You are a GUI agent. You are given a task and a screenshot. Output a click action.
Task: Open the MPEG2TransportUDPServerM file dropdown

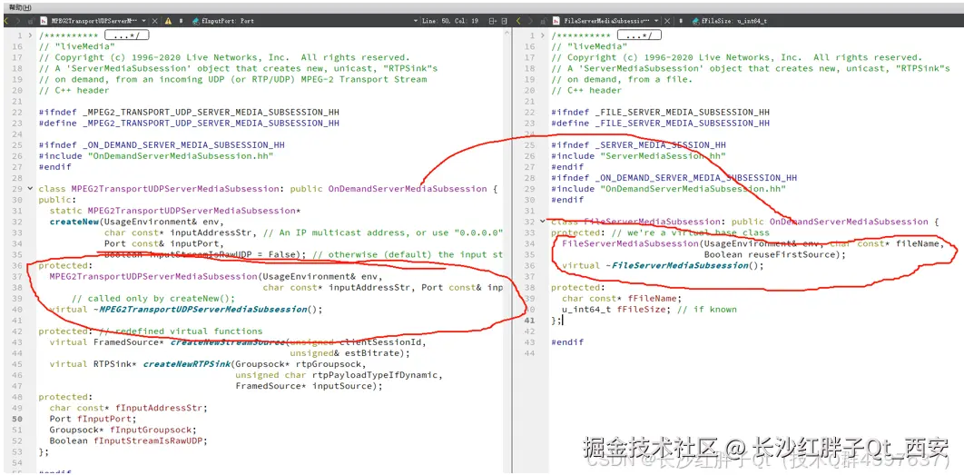[143, 21]
